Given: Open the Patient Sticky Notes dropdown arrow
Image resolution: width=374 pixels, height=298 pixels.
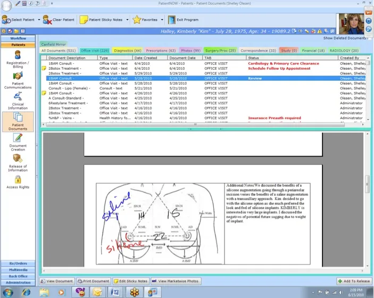Looking at the screenshot, I should [127, 20].
